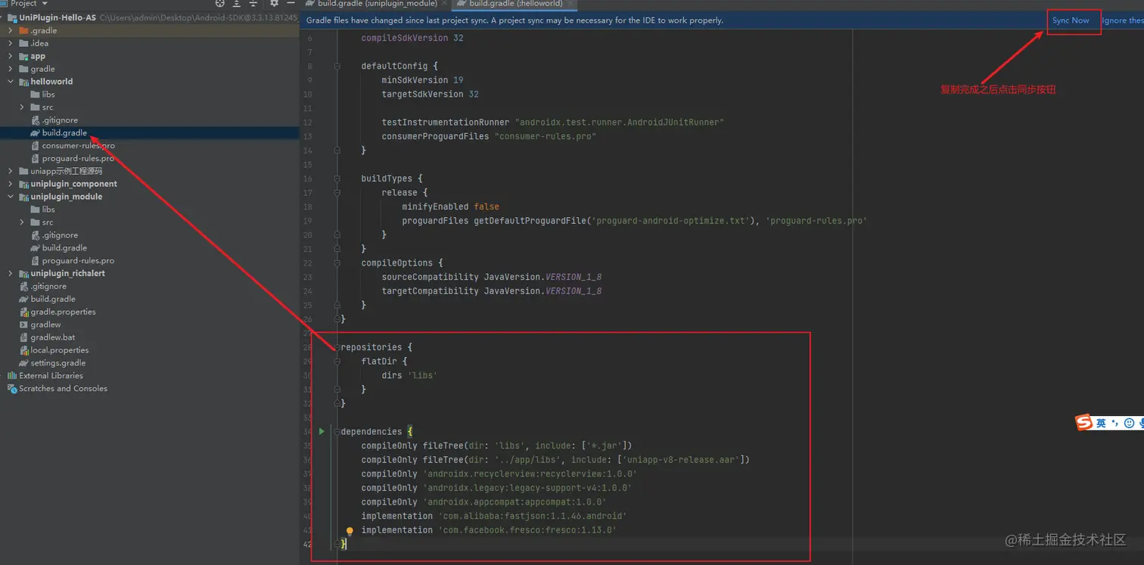The height and width of the screenshot is (565, 1144).
Task: Click run gutter arrow beside dependencies
Action: (x=322, y=431)
